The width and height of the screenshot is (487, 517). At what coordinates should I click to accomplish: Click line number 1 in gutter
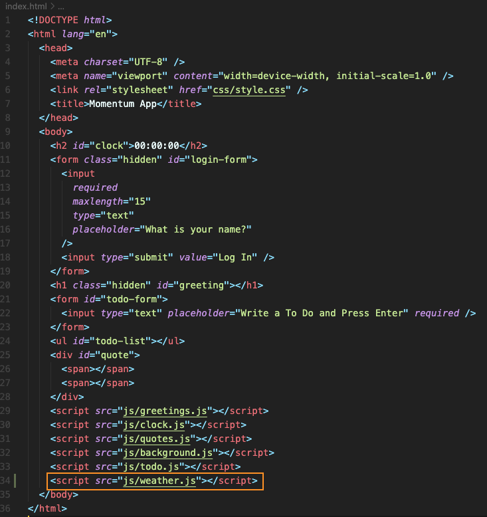pyautogui.click(x=7, y=20)
